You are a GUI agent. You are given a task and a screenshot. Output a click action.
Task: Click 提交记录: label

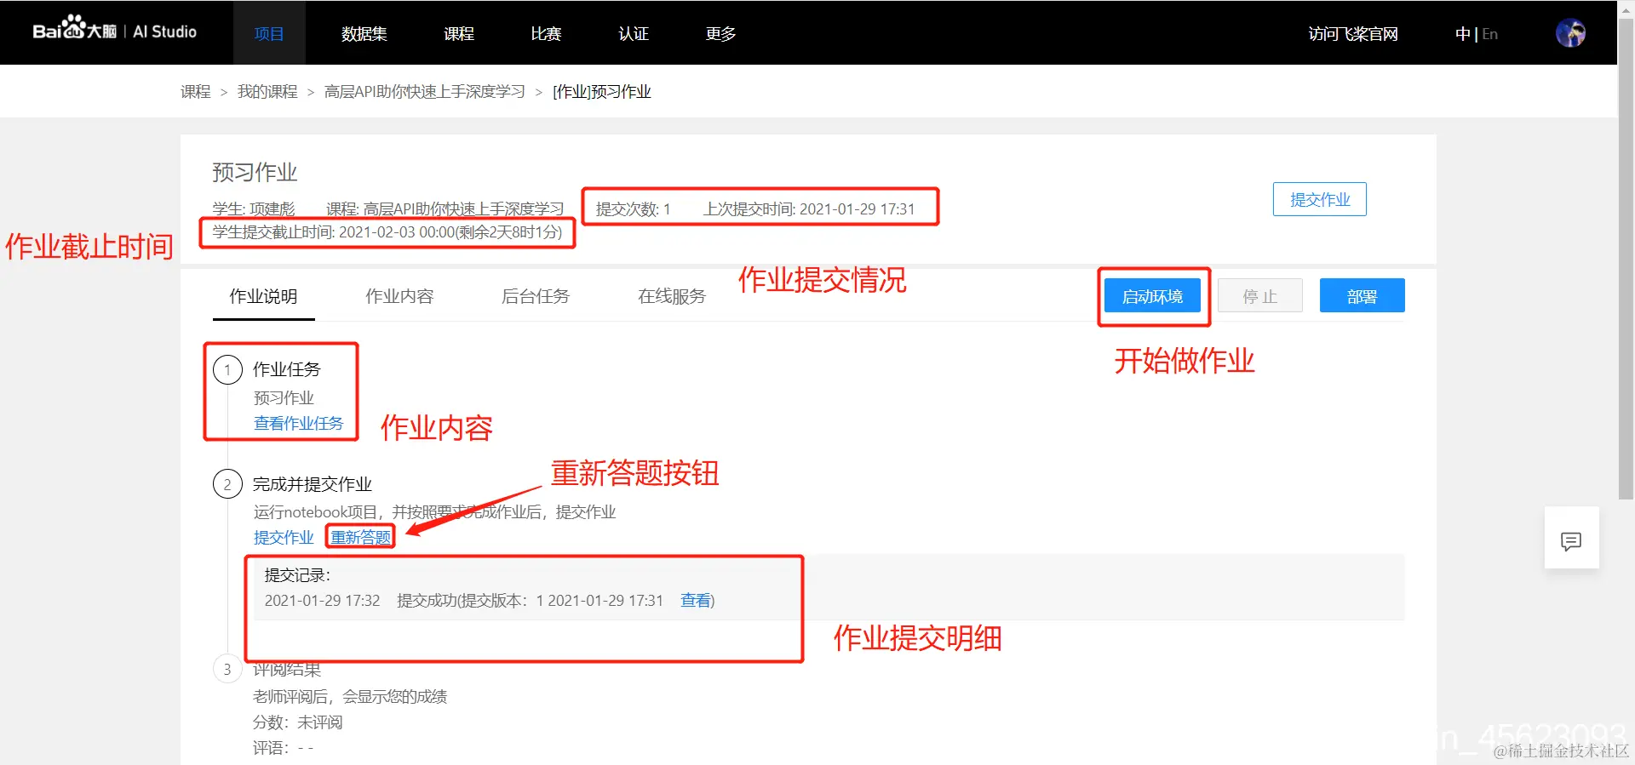pyautogui.click(x=297, y=575)
